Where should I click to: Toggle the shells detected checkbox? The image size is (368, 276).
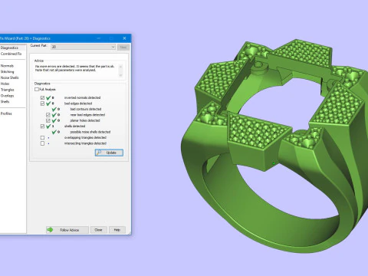tap(42, 127)
